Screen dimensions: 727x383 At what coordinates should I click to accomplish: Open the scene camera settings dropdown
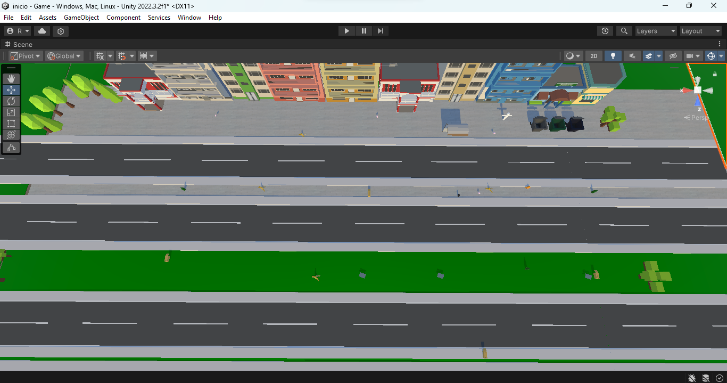[x=693, y=56]
